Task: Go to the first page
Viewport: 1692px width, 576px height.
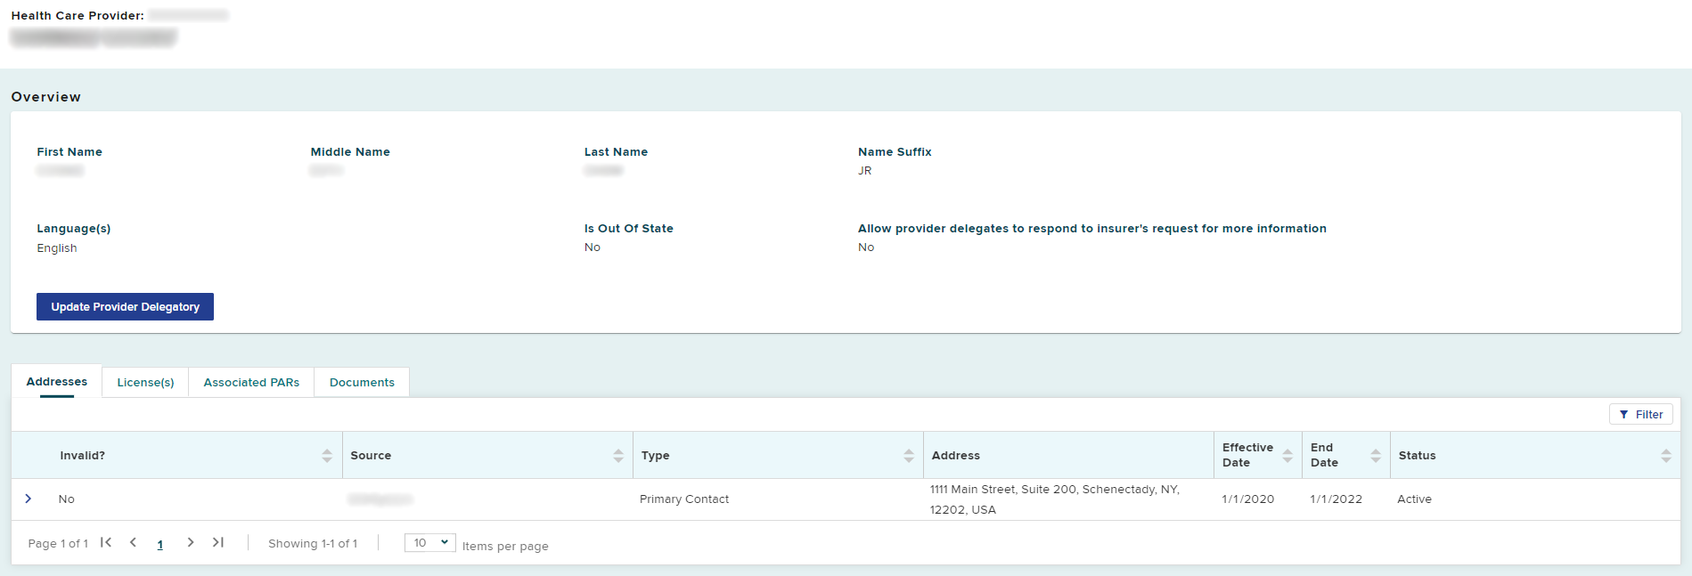Action: coord(106,542)
